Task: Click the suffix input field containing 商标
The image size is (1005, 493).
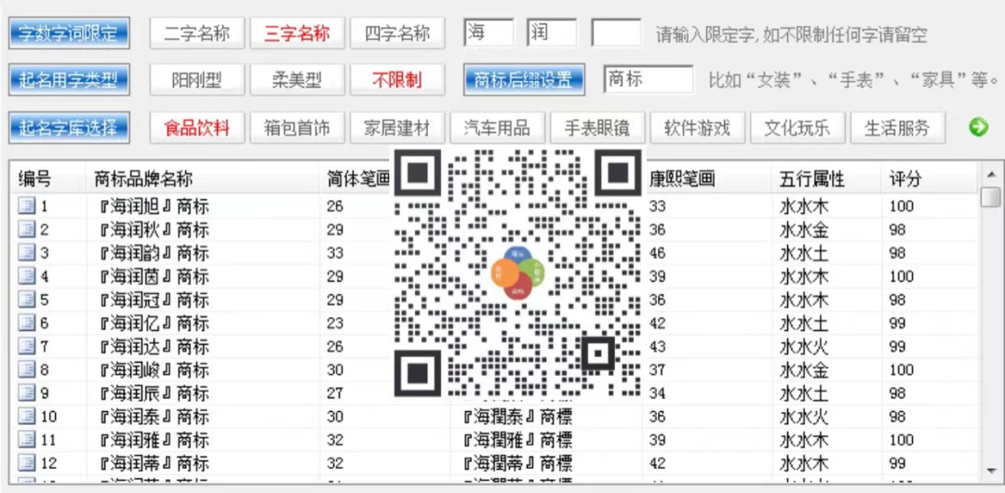Action: [x=648, y=79]
